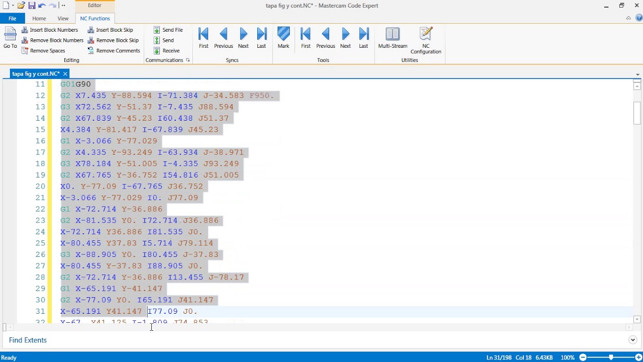Image resolution: width=643 pixels, height=362 pixels.
Task: Click zoom in plus button
Action: point(638,357)
